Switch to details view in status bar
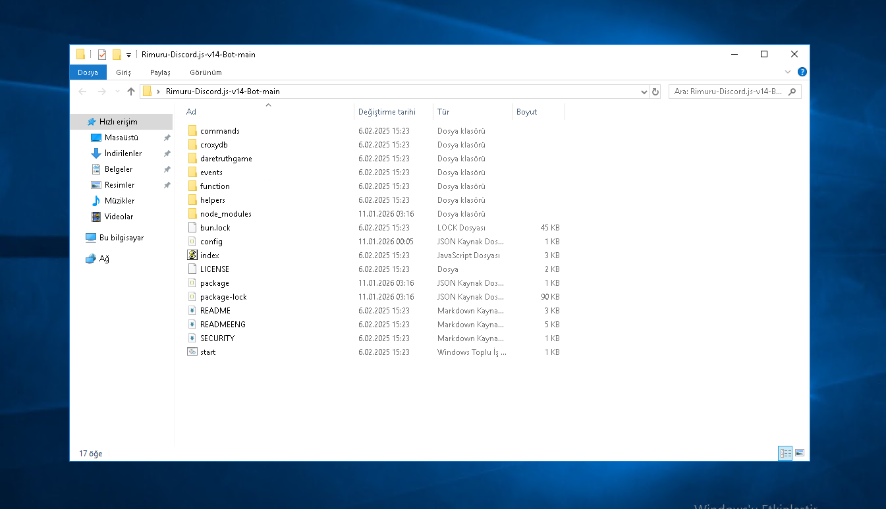 point(785,453)
